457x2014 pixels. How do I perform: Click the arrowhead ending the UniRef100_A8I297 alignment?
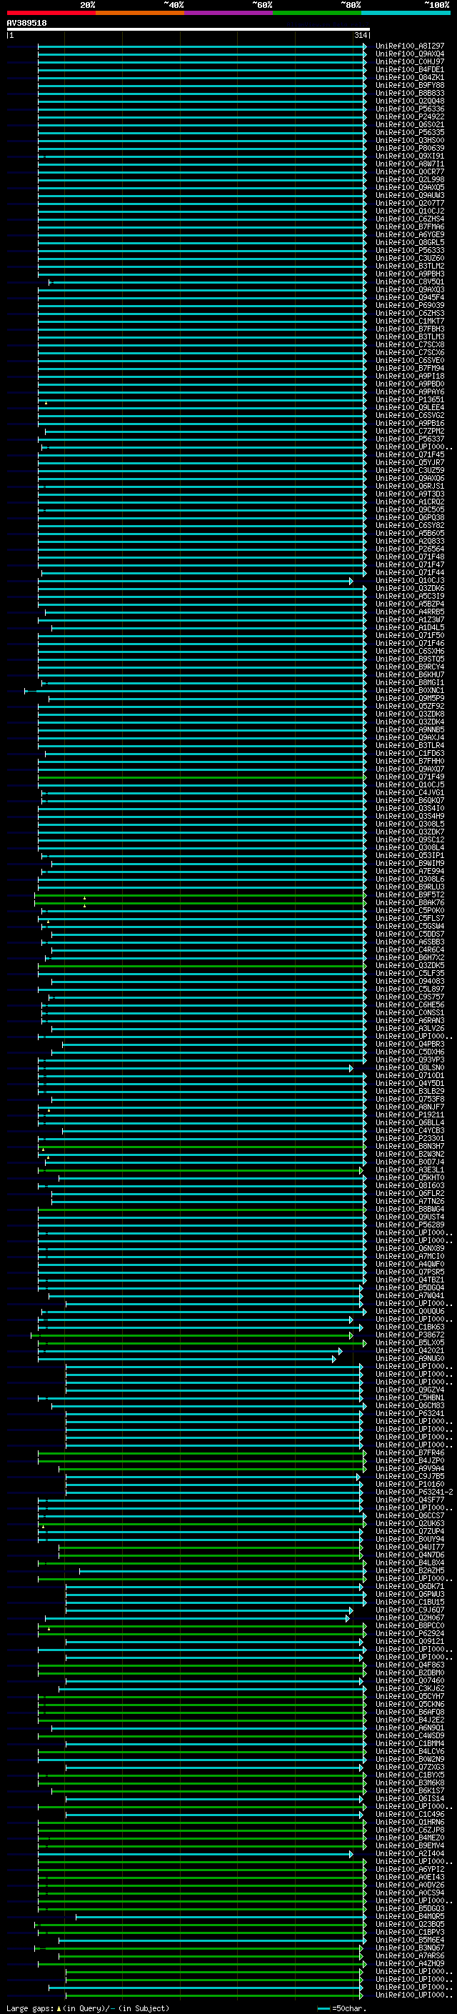(x=364, y=46)
